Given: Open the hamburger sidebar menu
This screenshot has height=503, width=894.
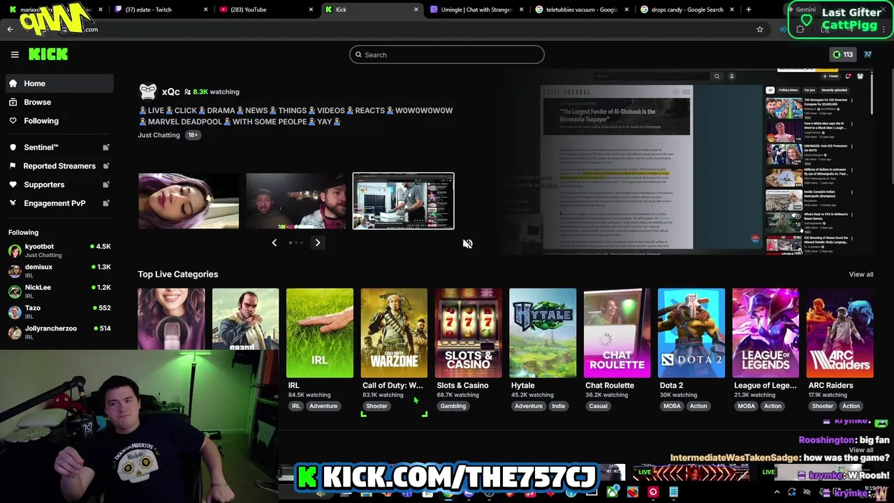Looking at the screenshot, I should click(x=15, y=54).
